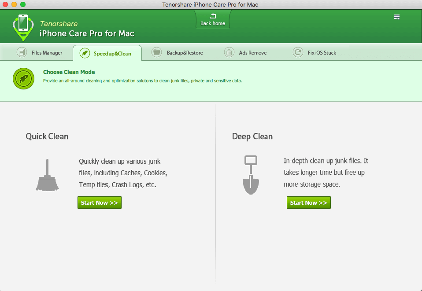Switch to the Files Manager tab
422x291 pixels.
40,52
